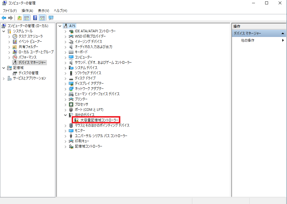
Task: Click the IDE ATA/ATAPI コントローラー icon
Action: coord(71,31)
